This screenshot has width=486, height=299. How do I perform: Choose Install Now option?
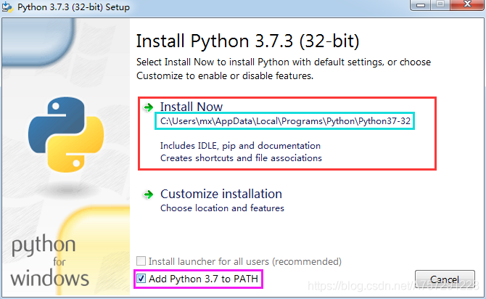287,134
